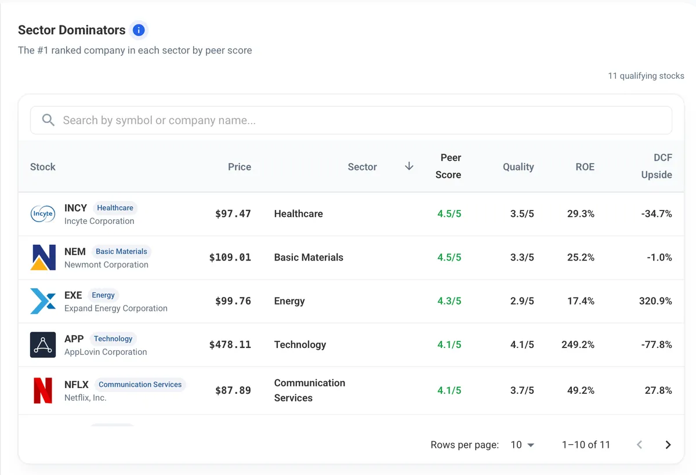Click the Expand Energy logo icon

point(43,301)
